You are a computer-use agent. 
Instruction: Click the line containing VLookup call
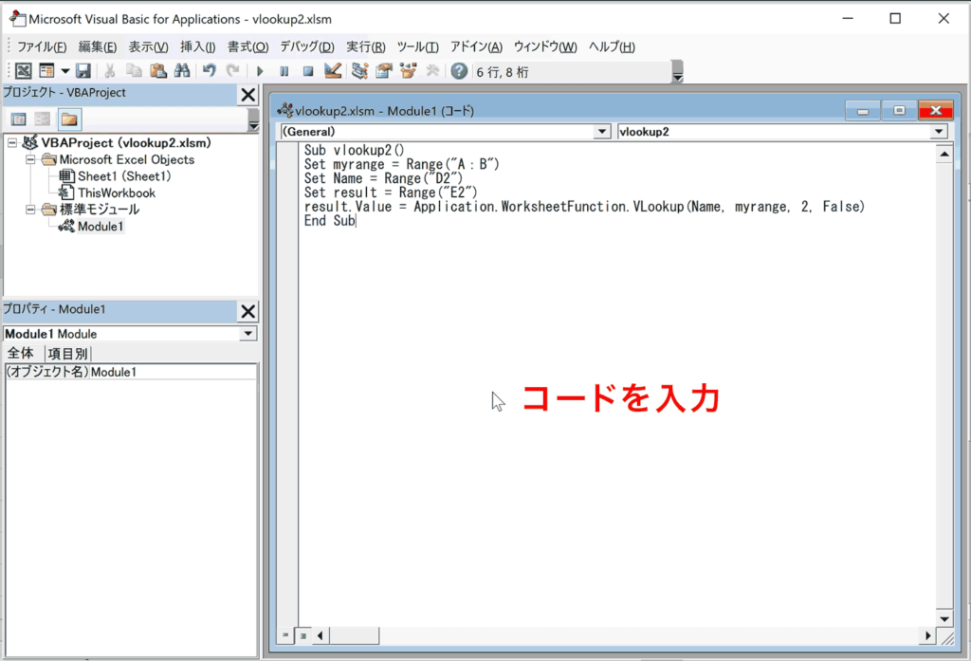[584, 207]
